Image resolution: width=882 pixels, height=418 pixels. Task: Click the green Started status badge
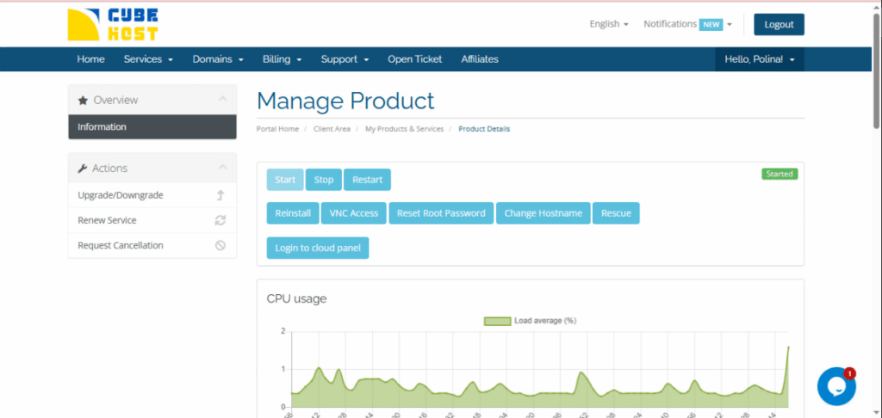(x=779, y=174)
